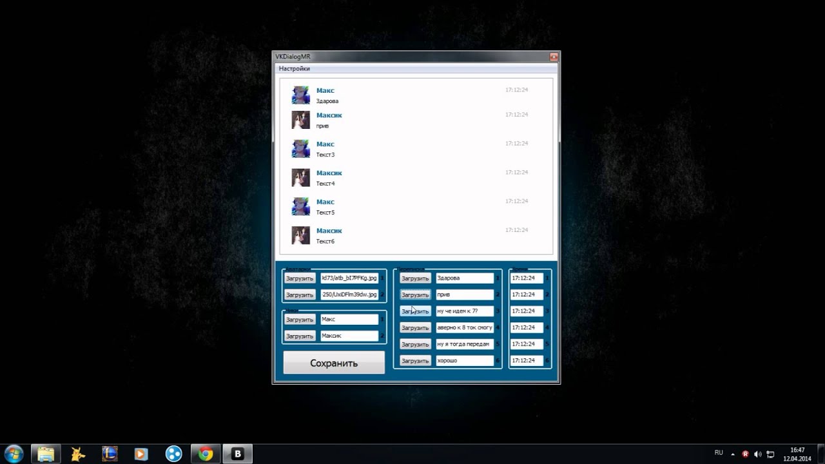825x464 pixels.
Task: Click the name 'Максик' above 'Текст4'
Action: click(329, 173)
